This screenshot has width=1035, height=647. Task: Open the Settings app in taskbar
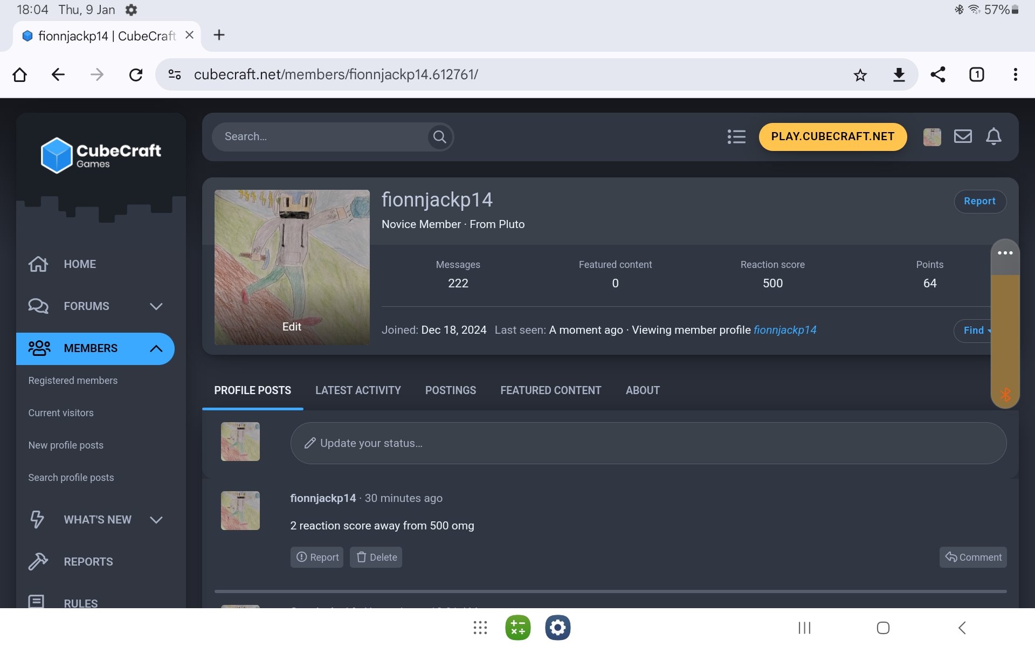(x=557, y=628)
